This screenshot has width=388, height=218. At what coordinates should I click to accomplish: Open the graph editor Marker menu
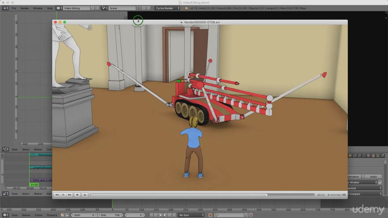coord(38,149)
